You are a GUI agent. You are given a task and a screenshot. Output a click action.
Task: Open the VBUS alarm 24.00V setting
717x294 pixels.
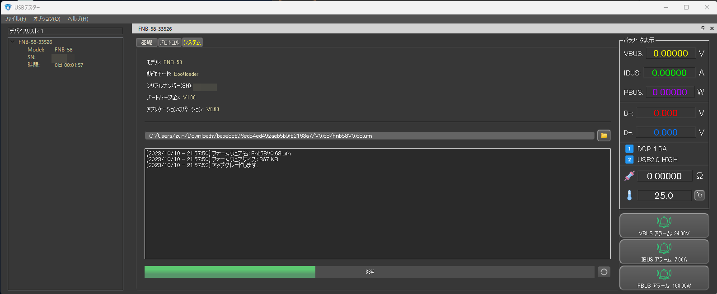(664, 226)
